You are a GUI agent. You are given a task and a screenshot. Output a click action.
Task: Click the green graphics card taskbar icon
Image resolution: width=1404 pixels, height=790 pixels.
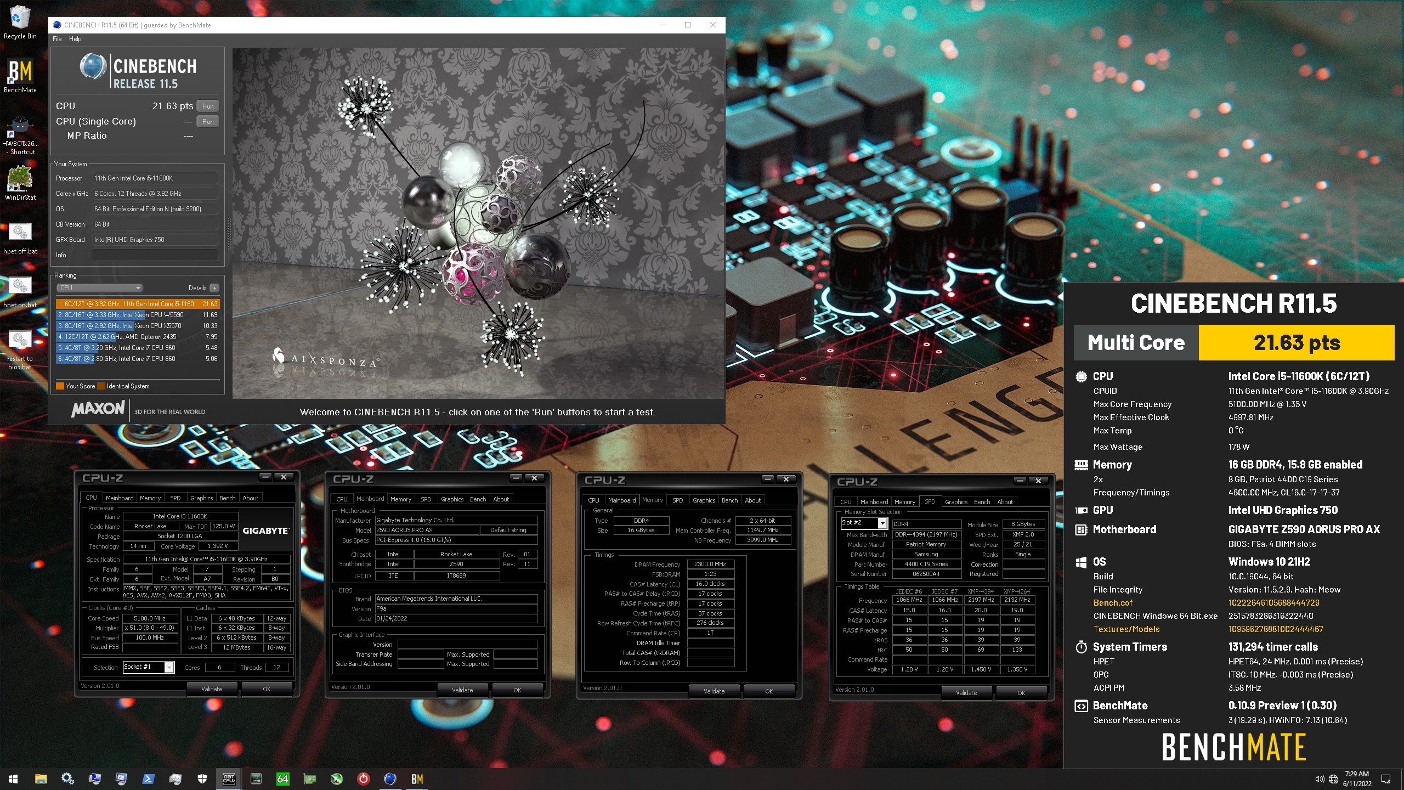[x=309, y=778]
